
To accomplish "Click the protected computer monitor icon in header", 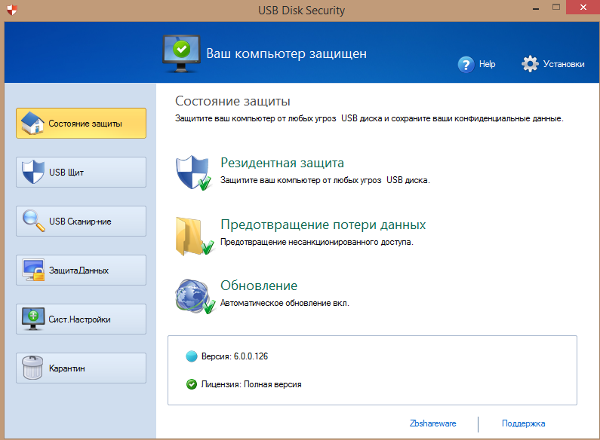I will pyautogui.click(x=181, y=53).
